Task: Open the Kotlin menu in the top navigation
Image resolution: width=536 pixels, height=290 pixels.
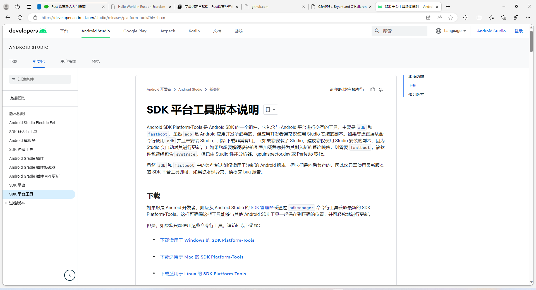Action: click(194, 31)
